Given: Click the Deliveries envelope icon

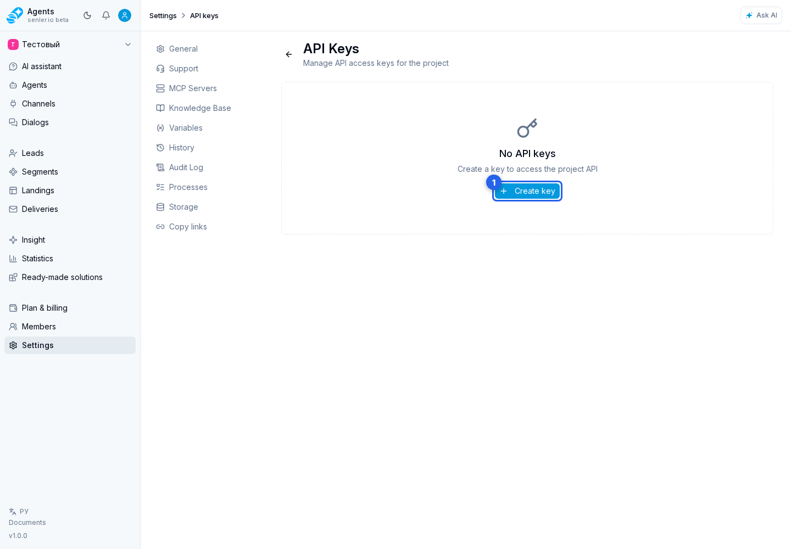Looking at the screenshot, I should point(13,209).
